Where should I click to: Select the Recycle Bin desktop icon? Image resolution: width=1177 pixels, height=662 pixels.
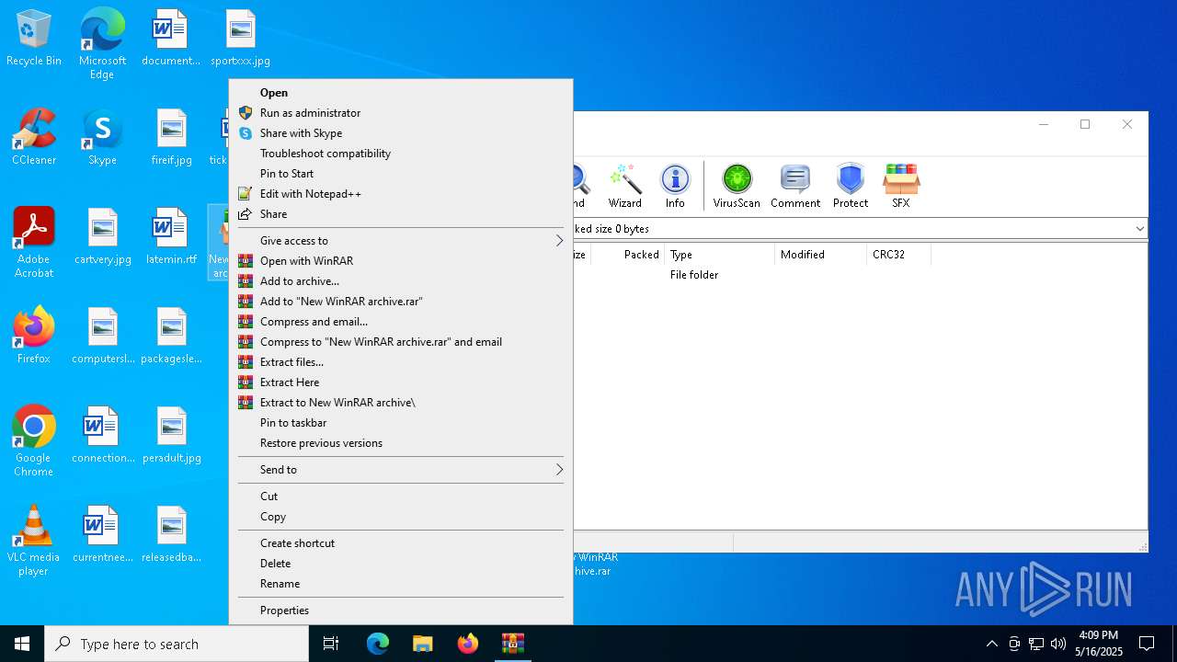34,39
